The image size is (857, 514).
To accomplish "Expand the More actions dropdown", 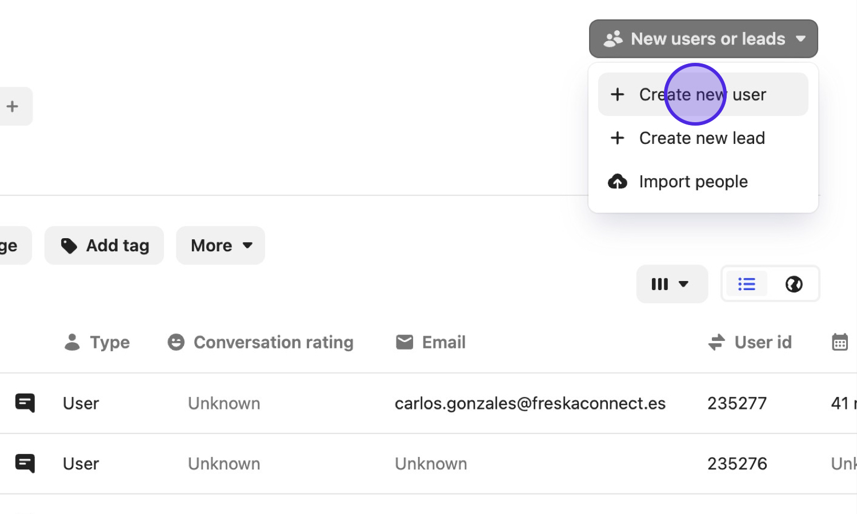I will point(221,246).
